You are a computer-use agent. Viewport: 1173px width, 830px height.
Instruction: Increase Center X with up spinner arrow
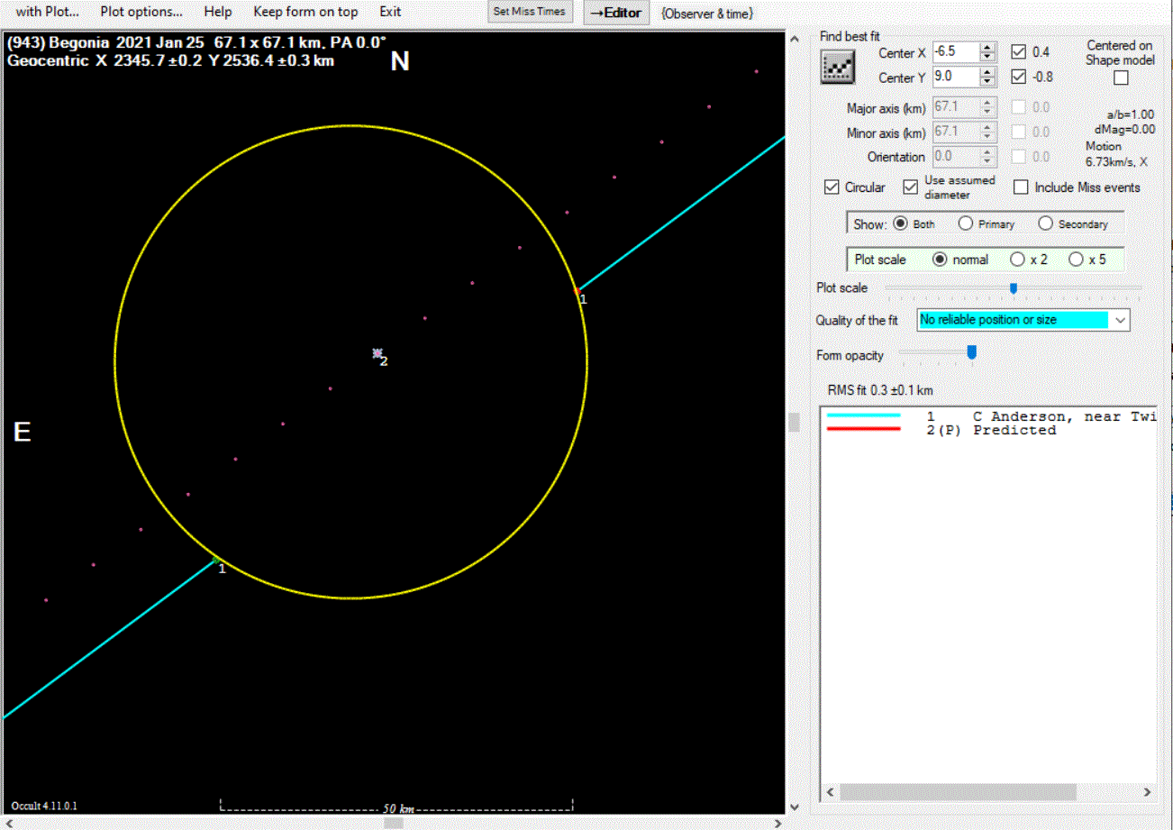click(x=987, y=48)
